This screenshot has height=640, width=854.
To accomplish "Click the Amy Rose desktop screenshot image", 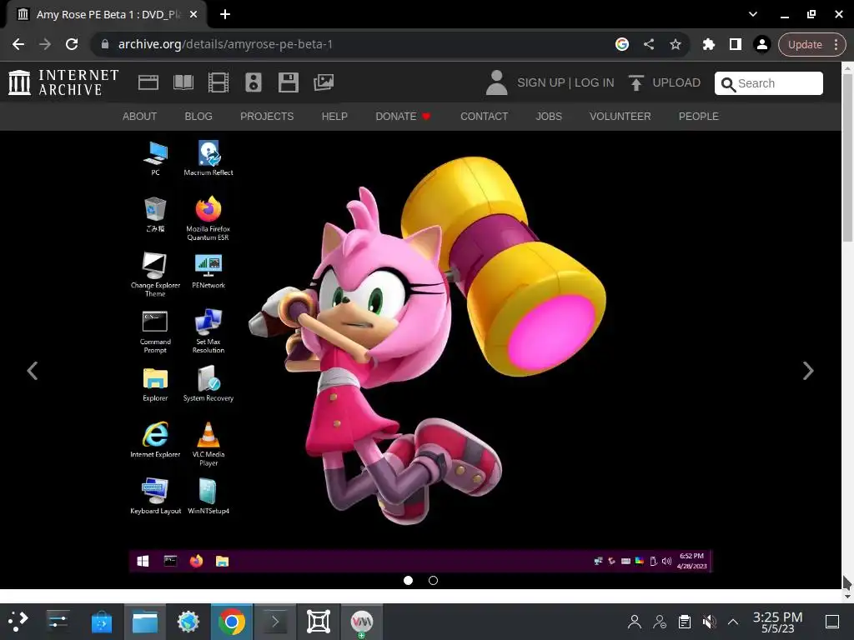I will 420,352.
